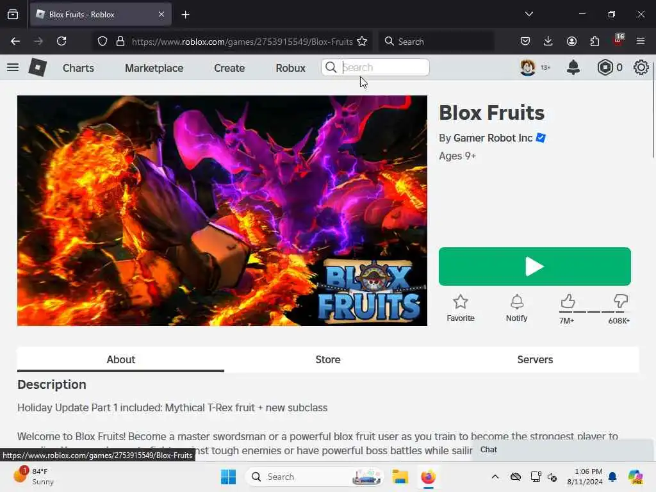Open the Create page
This screenshot has height=492, width=656.
point(229,68)
